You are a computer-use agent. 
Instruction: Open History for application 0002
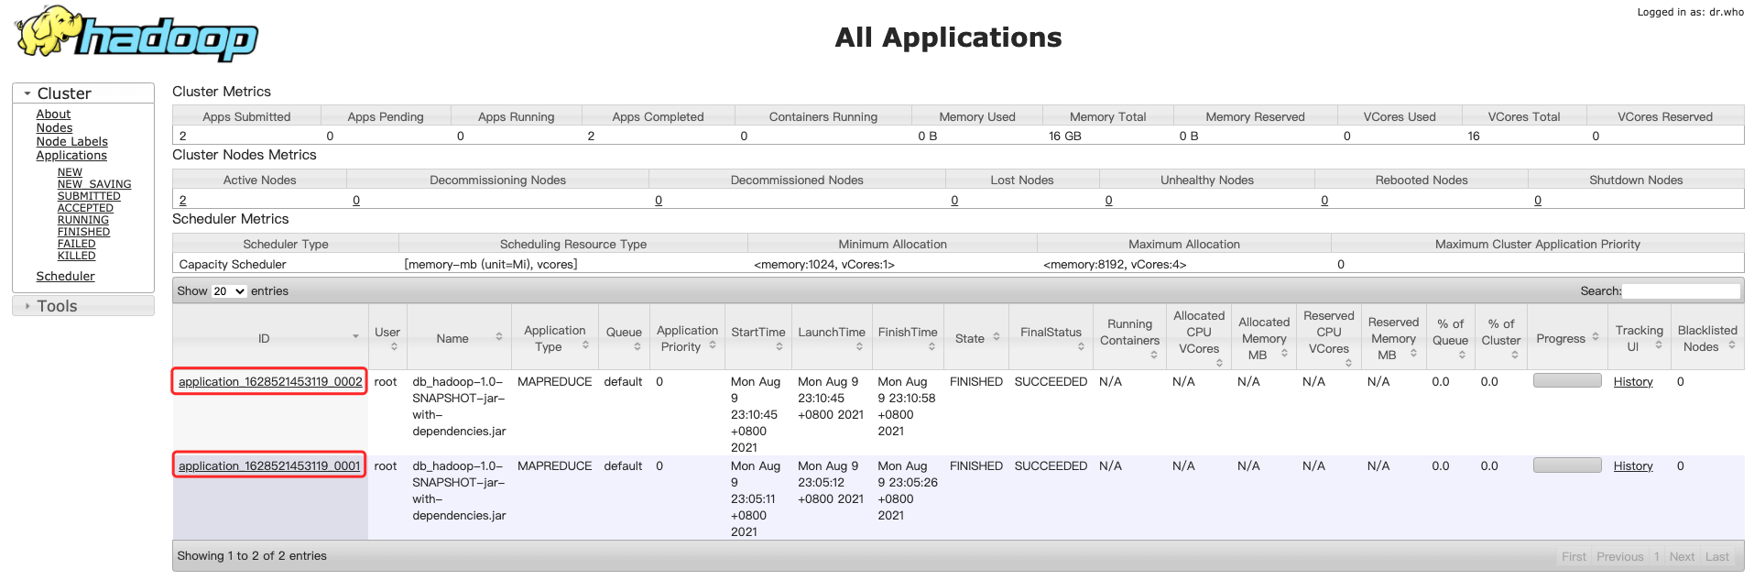1633,382
